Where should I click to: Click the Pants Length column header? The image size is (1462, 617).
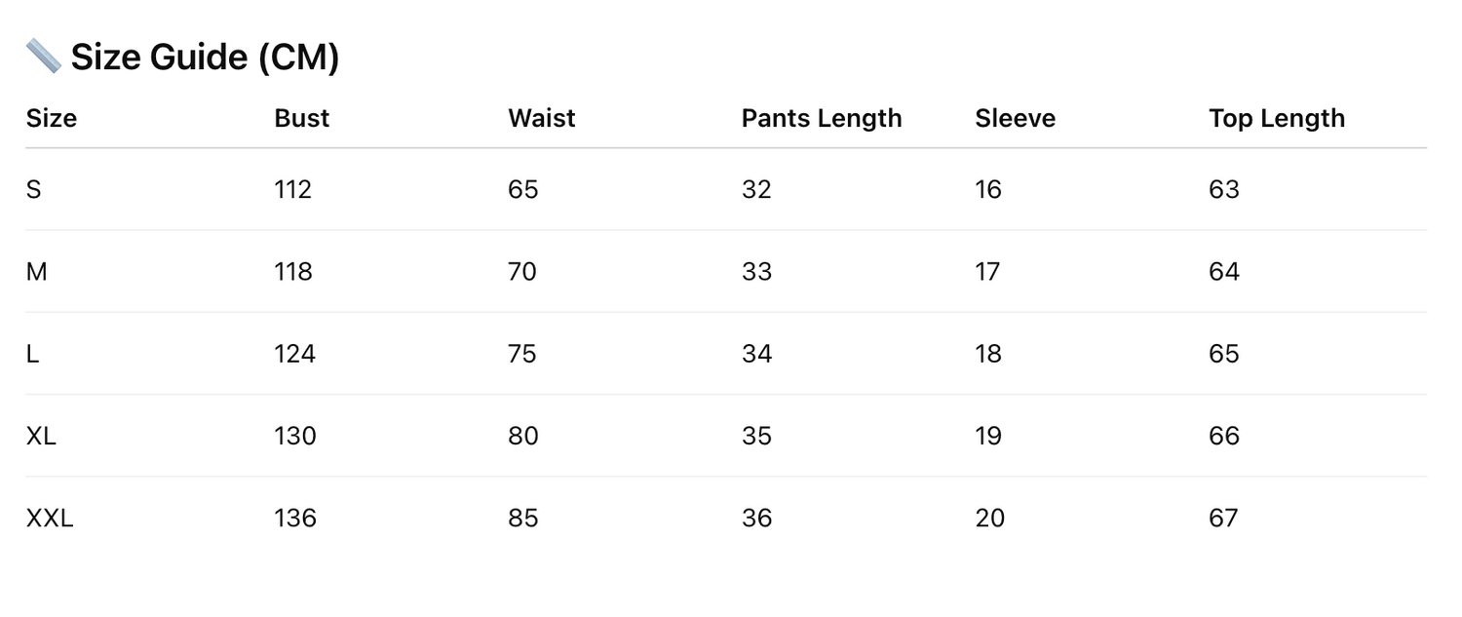pos(822,119)
